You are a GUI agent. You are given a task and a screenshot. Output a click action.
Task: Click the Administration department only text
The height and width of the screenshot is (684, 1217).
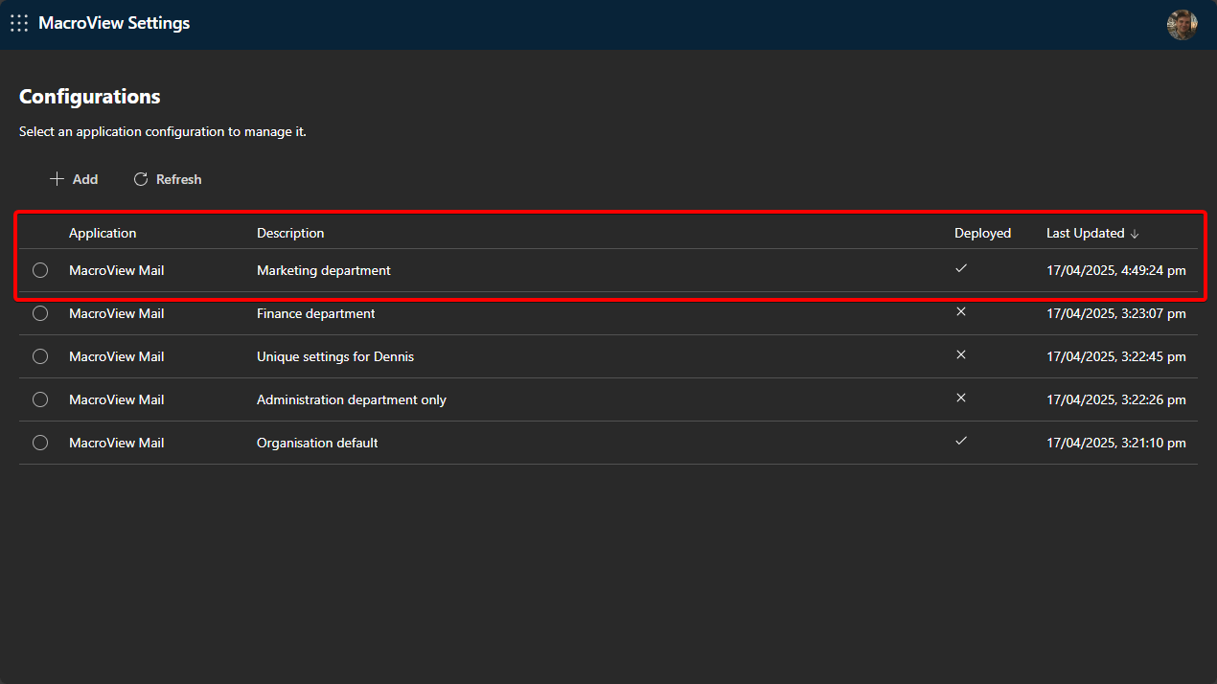[x=352, y=399]
